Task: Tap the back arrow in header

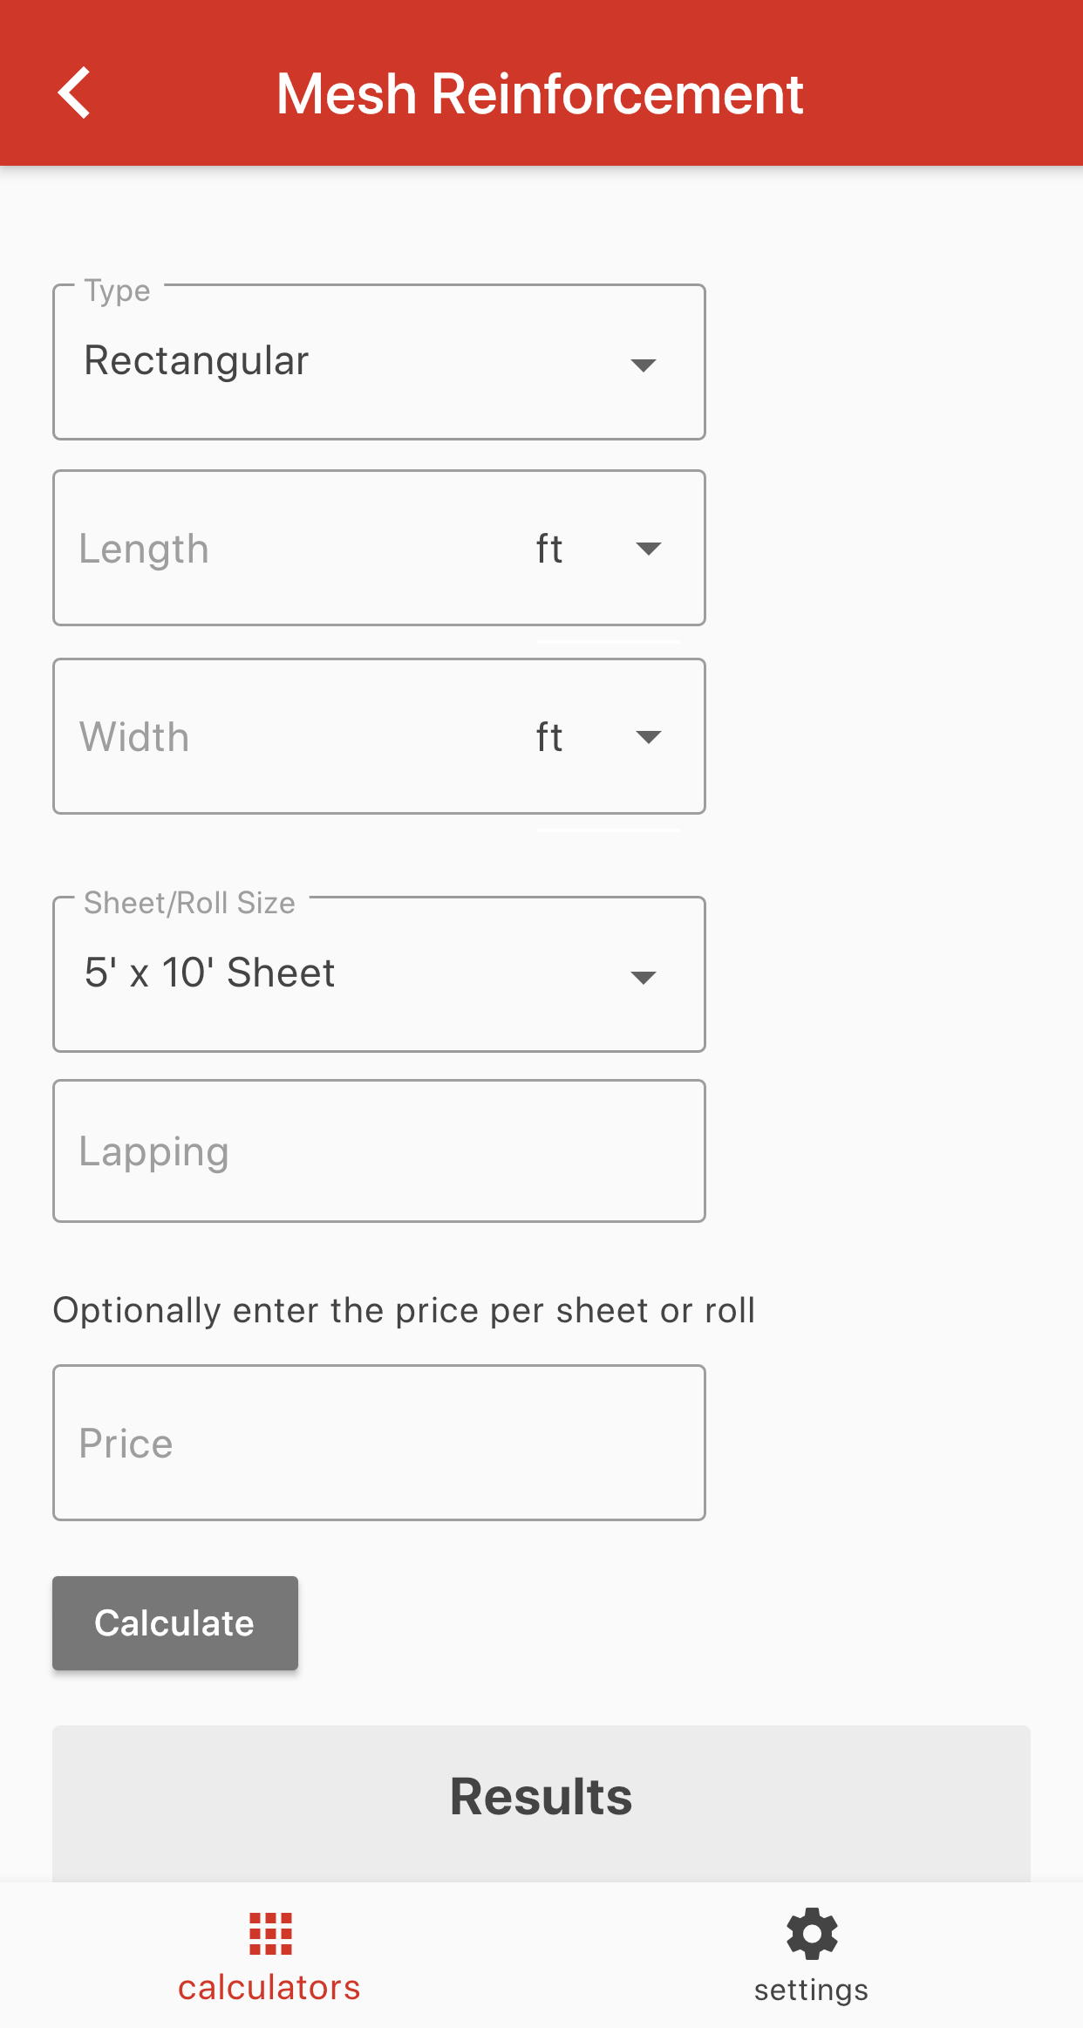Action: pos(75,92)
